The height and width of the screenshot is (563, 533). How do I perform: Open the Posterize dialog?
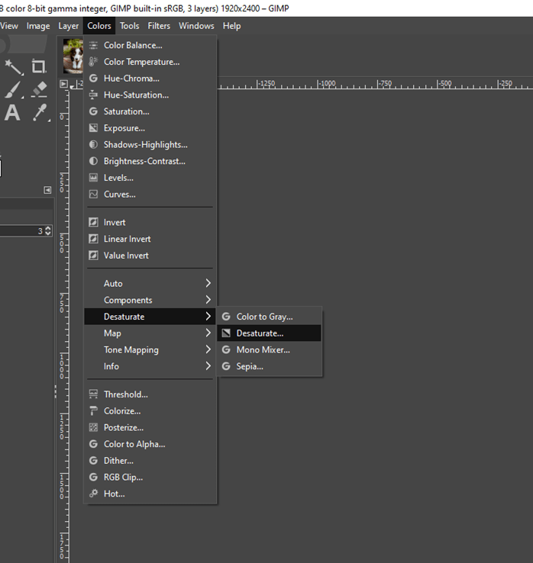pyautogui.click(x=150, y=427)
